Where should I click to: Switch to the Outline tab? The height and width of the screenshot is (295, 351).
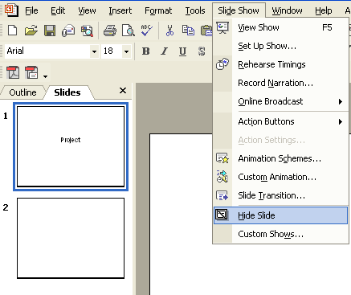point(22,92)
